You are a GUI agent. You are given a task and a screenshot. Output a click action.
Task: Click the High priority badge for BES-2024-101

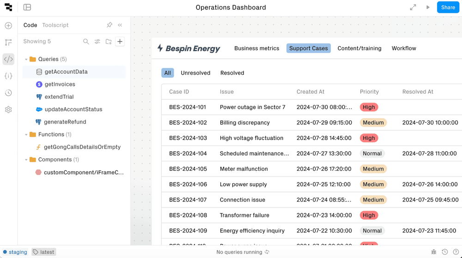[369, 107]
